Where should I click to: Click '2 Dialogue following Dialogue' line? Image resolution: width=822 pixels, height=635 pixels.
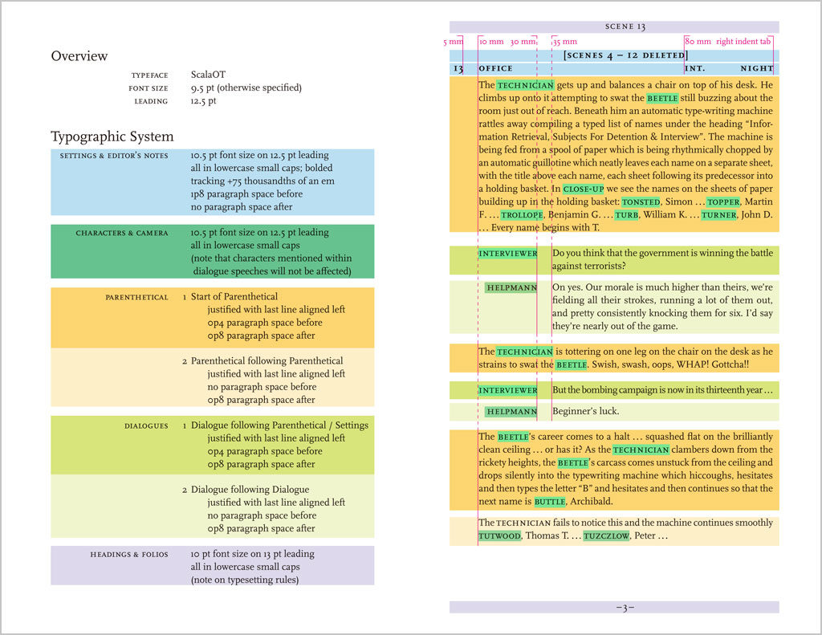[x=246, y=490]
